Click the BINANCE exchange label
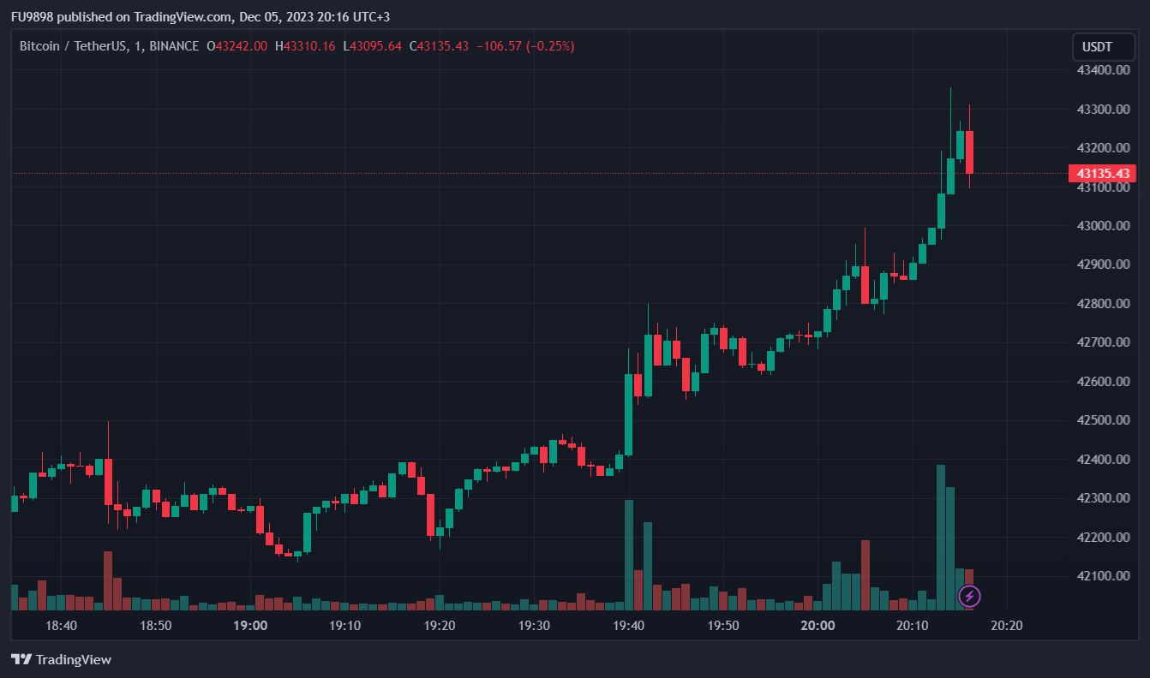Image resolution: width=1150 pixels, height=678 pixels. click(174, 46)
